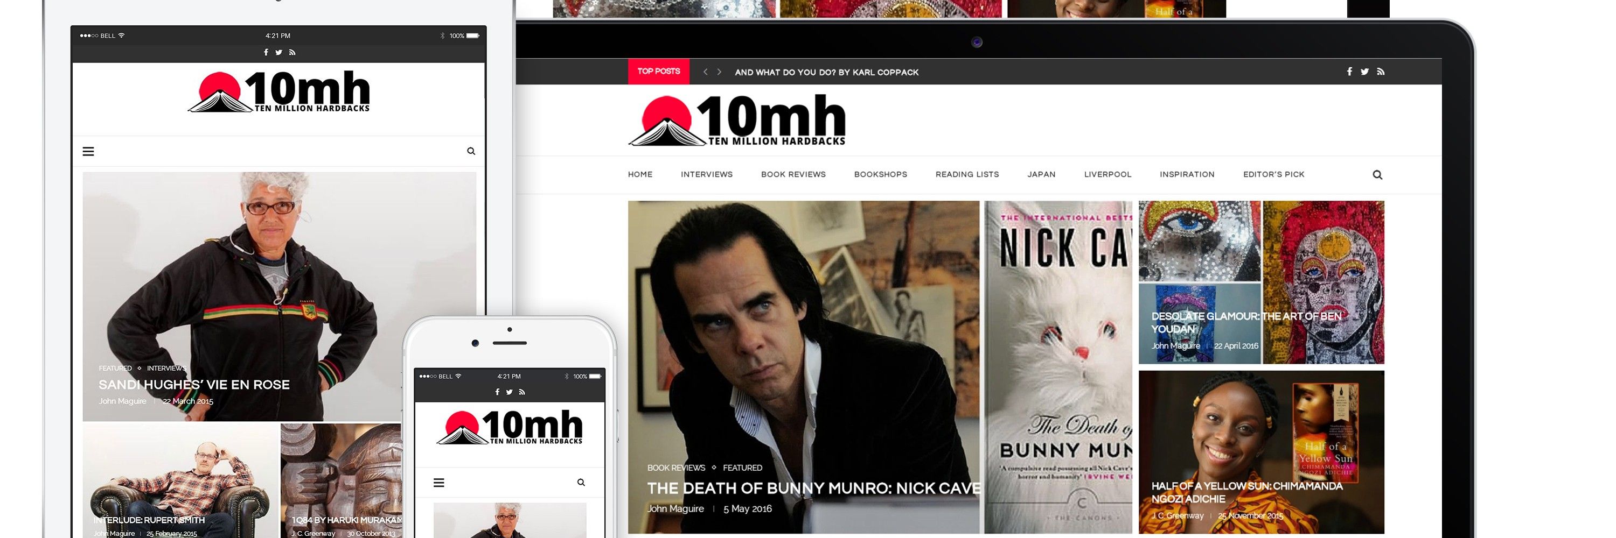Image resolution: width=1616 pixels, height=538 pixels.
Task: Open 'Interlude: Rupert Smith' article on tablet
Action: 149,520
